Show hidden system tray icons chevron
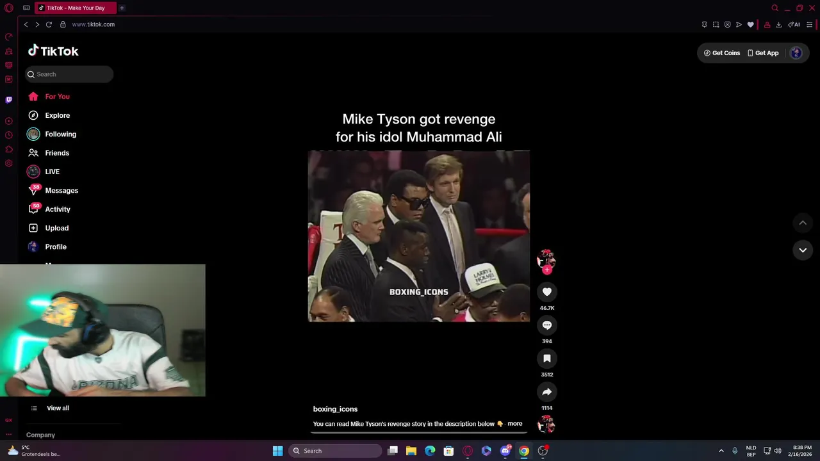Viewport: 820px width, 461px height. pos(721,451)
